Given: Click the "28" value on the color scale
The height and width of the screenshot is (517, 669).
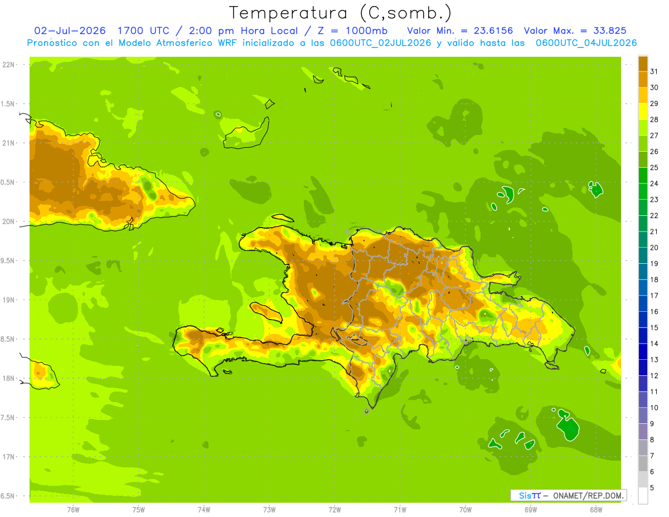Looking at the screenshot, I should pos(654,119).
